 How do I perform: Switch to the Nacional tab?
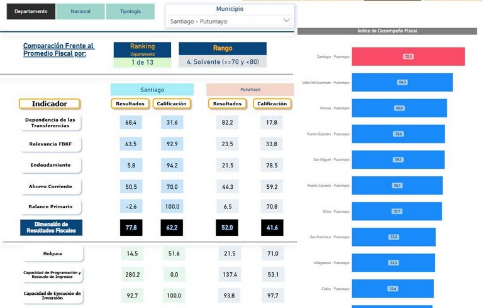(80, 11)
